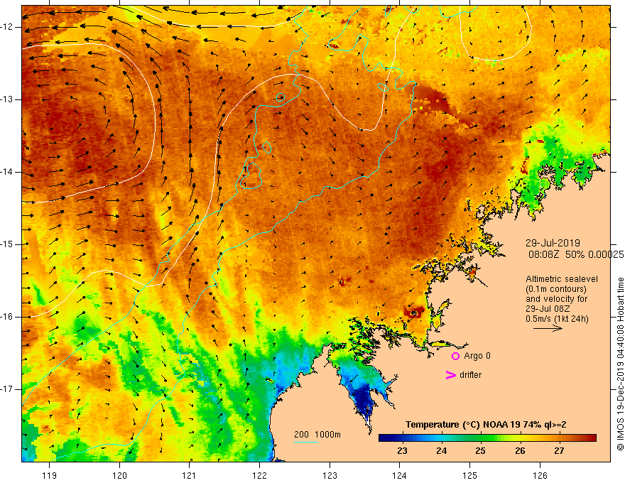The image size is (625, 483).
Task: Click the 'drifter' legend label
Action: coord(470,375)
